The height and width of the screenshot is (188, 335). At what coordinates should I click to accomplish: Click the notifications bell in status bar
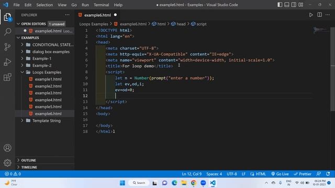[x=328, y=174]
